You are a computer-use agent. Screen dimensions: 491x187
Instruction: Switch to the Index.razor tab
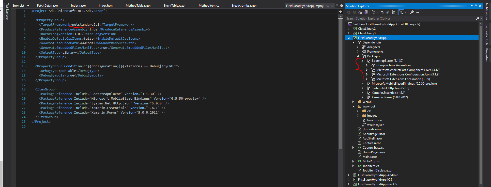[79, 6]
